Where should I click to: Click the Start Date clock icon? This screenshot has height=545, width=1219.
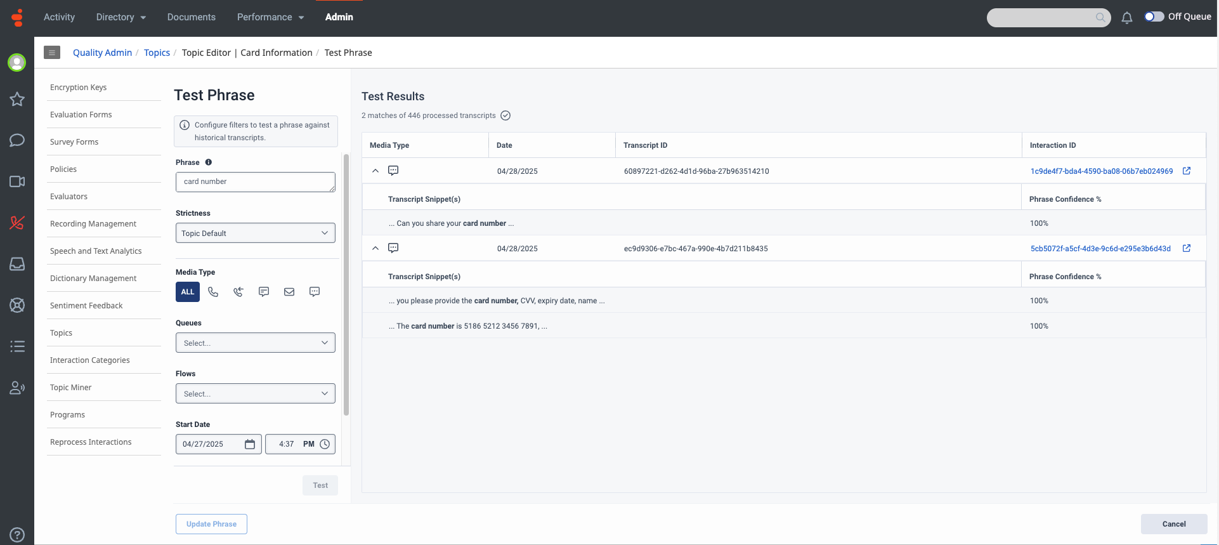tap(325, 444)
